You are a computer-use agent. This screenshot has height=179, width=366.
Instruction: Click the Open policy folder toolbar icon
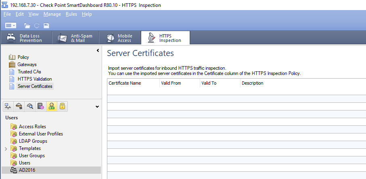pyautogui.click(x=27, y=26)
